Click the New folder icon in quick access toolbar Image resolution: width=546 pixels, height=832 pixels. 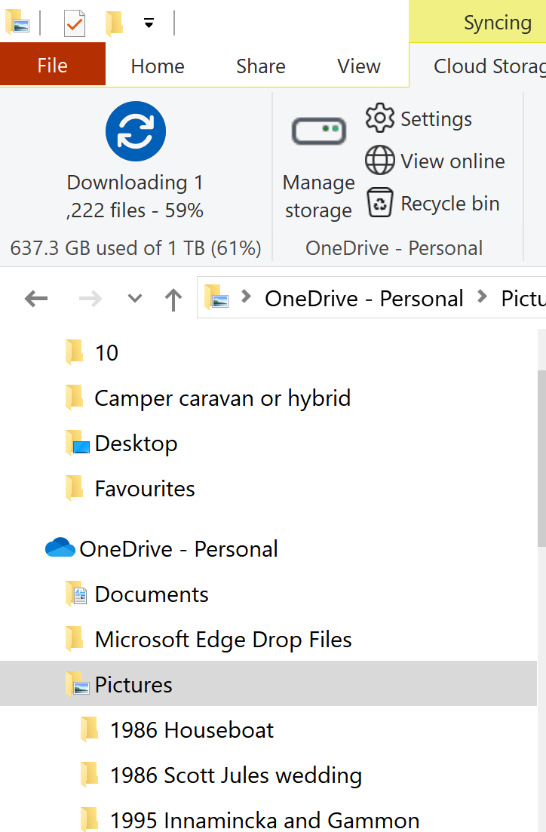point(115,23)
